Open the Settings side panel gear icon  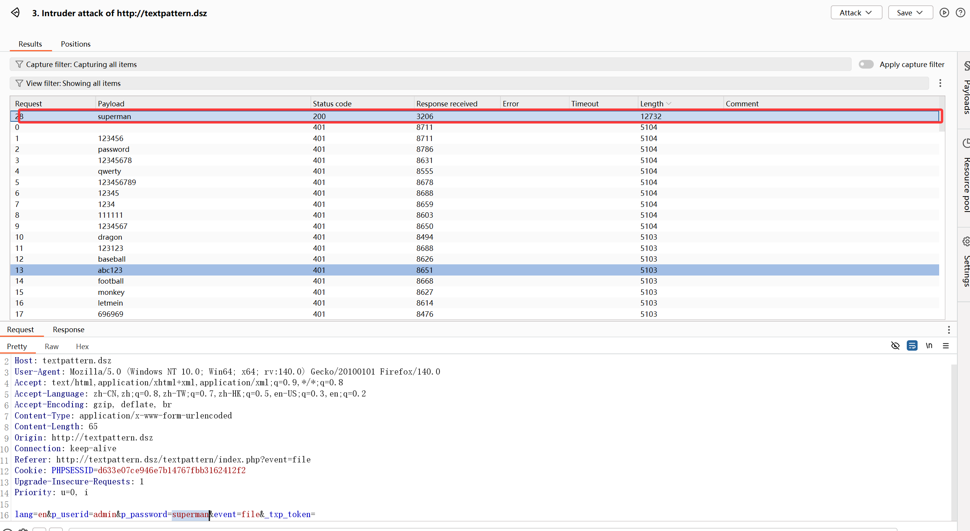966,242
